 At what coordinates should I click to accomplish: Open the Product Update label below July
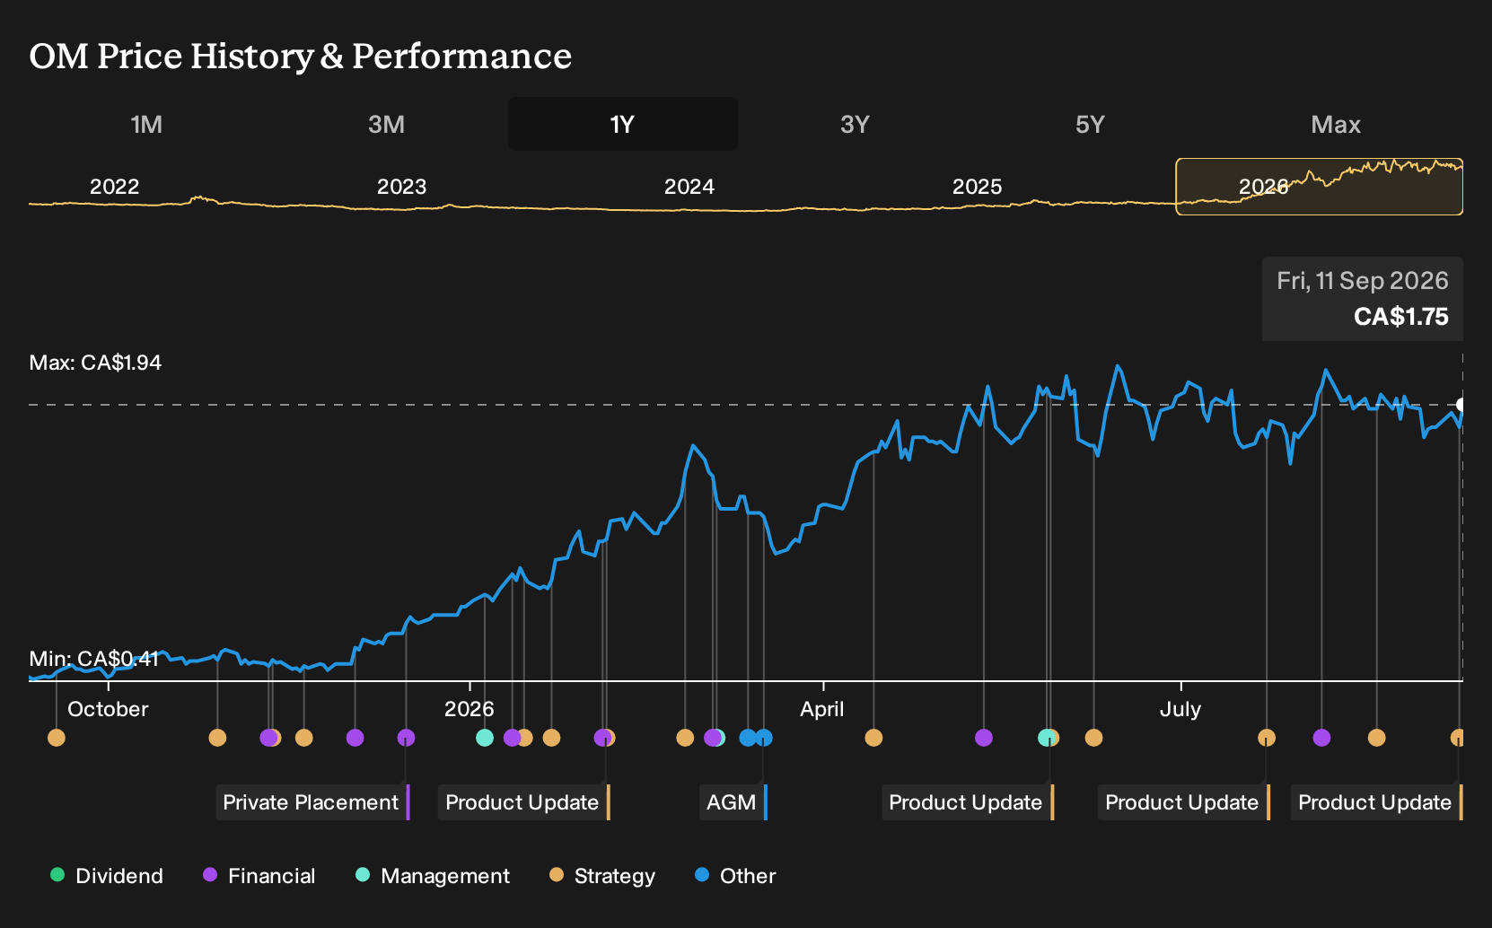(1184, 802)
